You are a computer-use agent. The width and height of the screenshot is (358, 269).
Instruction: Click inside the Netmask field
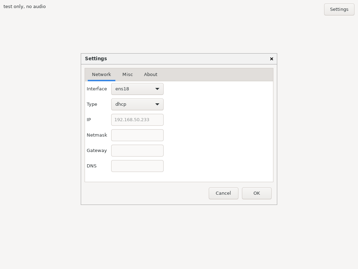pyautogui.click(x=137, y=135)
